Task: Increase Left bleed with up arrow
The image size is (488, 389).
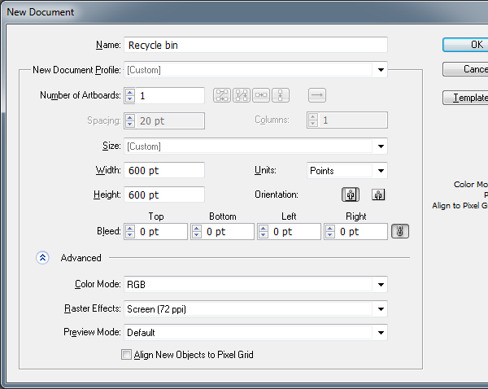Action: (264, 228)
